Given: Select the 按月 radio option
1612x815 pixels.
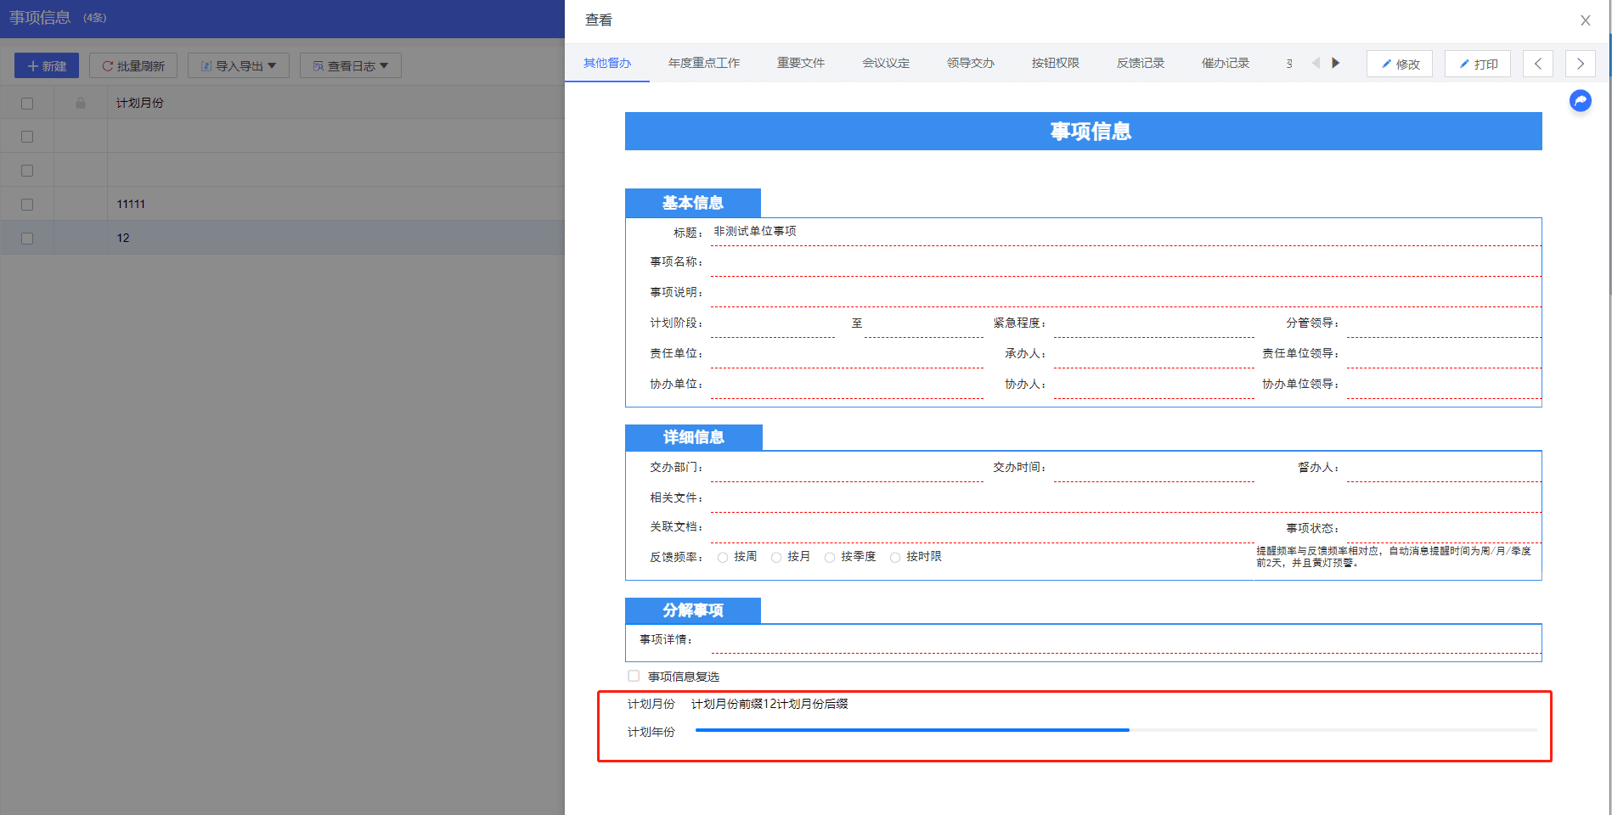Looking at the screenshot, I should [x=776, y=557].
